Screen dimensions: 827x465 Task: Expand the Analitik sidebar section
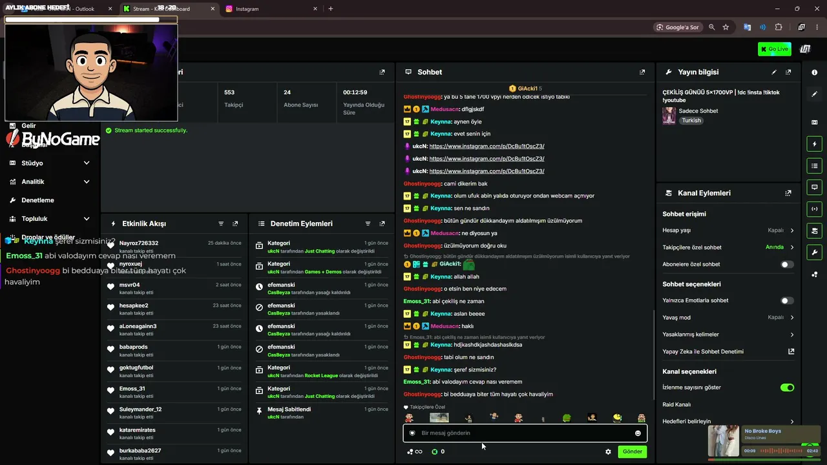coord(49,181)
